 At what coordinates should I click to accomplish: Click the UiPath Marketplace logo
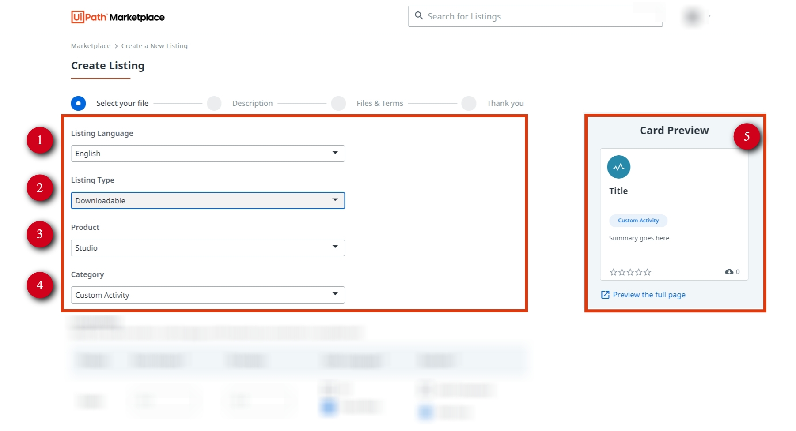[x=118, y=17]
